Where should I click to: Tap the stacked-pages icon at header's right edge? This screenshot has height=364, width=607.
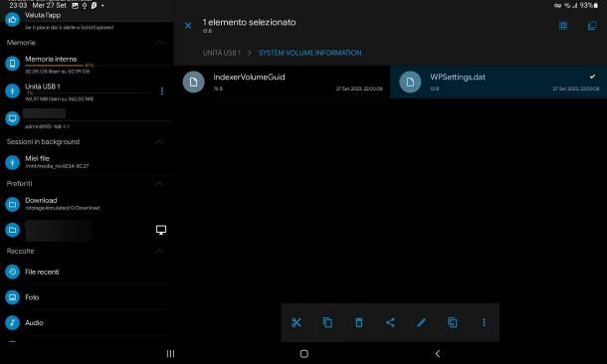coord(592,26)
